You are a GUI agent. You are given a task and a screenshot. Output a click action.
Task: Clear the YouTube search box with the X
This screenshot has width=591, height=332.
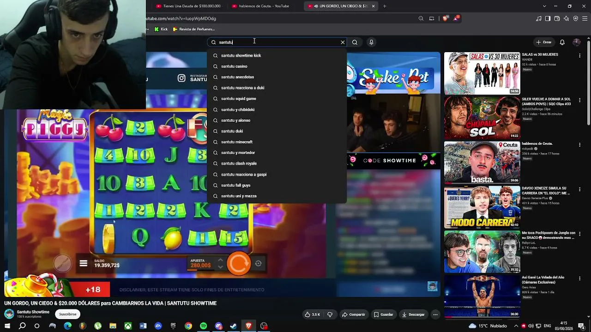[x=343, y=42]
